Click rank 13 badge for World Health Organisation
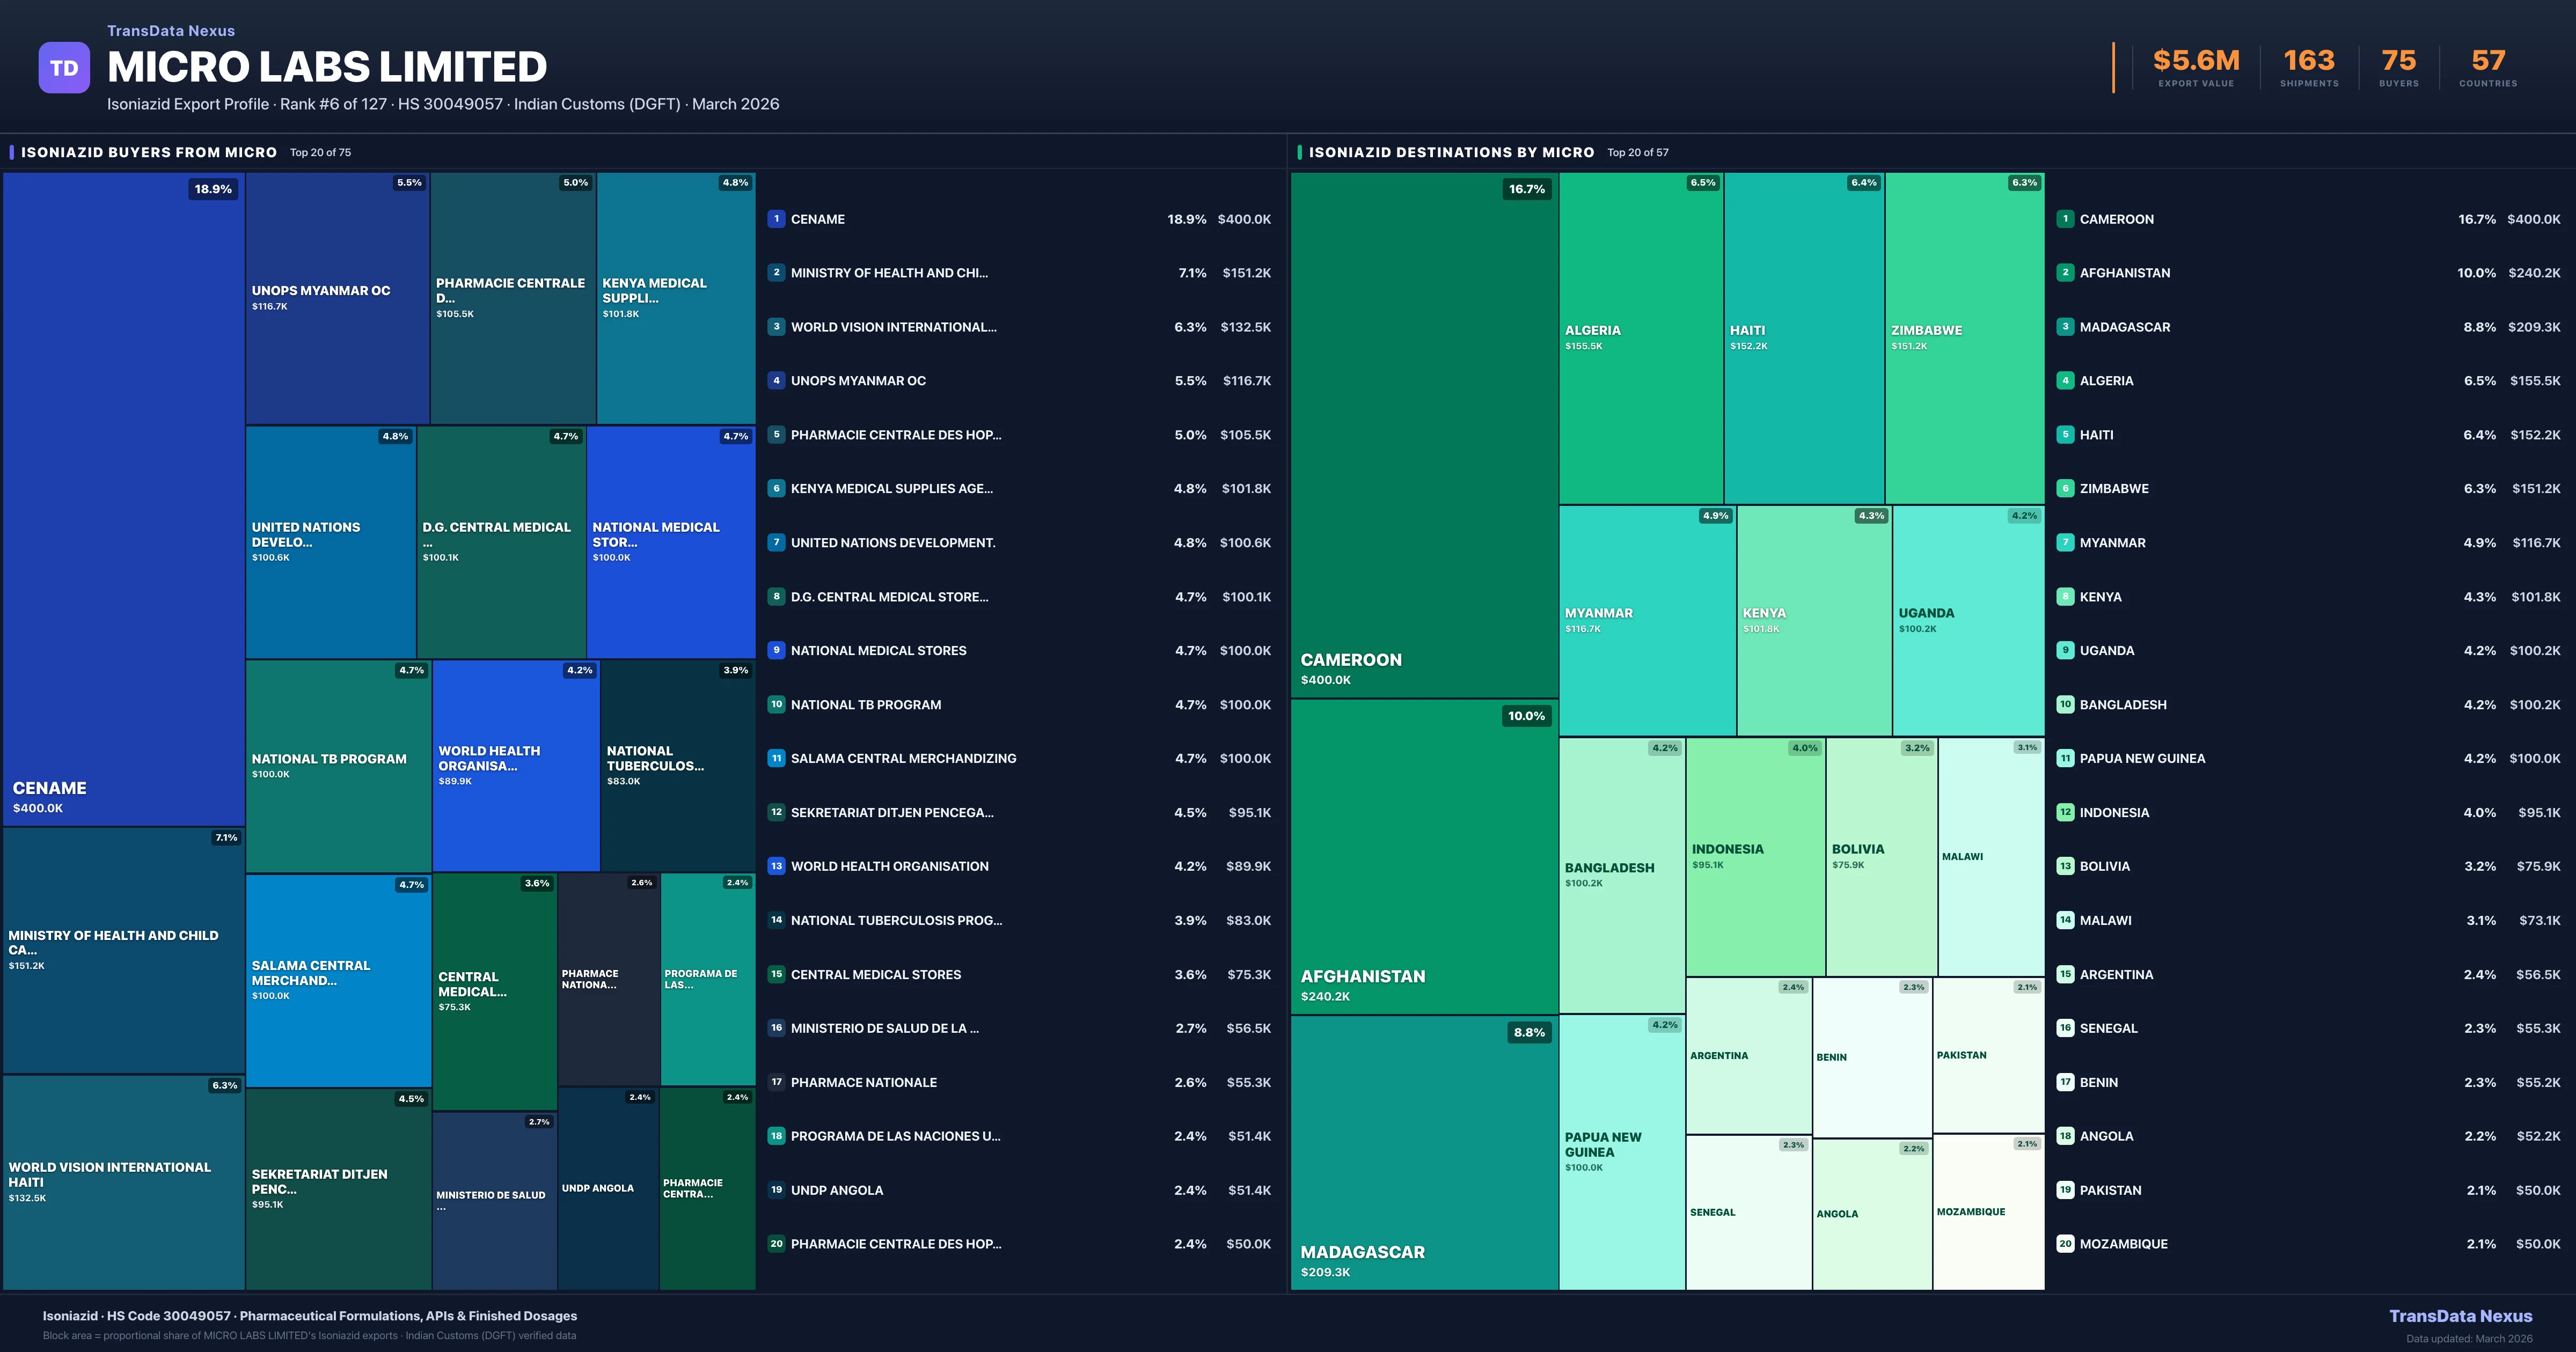2576x1352 pixels. 776,866
